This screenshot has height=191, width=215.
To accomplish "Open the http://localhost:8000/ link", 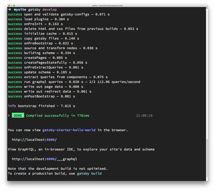I will click(34, 140).
